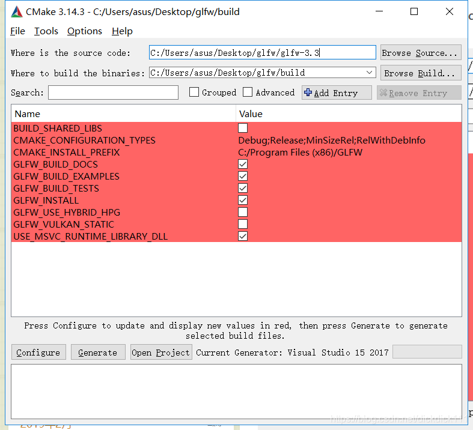Select the GLFW_BUILD_EXAMPLES row name
This screenshot has height=430, width=473.
pos(66,177)
